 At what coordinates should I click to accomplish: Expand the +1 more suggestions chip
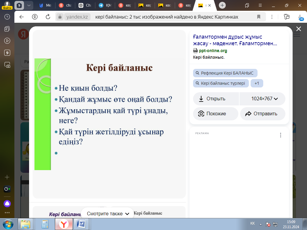coord(257,83)
